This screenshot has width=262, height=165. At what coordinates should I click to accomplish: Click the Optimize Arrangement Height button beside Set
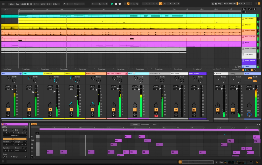250,9
